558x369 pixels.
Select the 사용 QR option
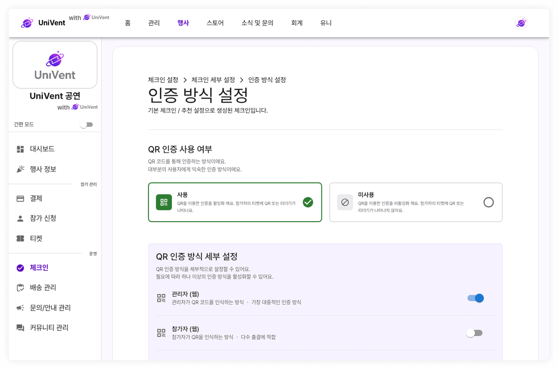235,202
